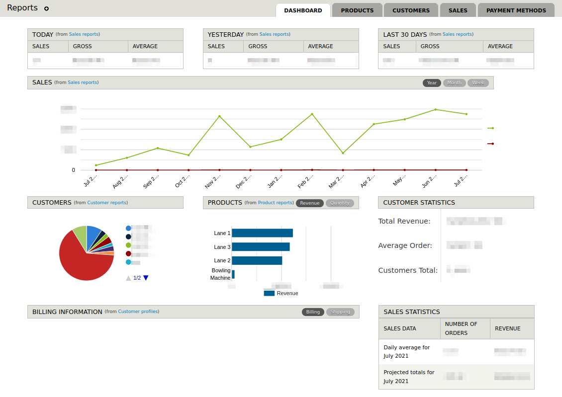Show Shipping information instead of Billing
The image size is (562, 397).
[x=340, y=312]
